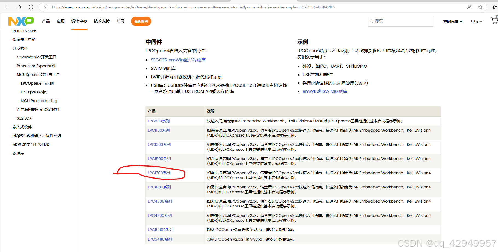498x252 pixels.
Task: Open browser favorites list icon
Action: click(495, 7)
